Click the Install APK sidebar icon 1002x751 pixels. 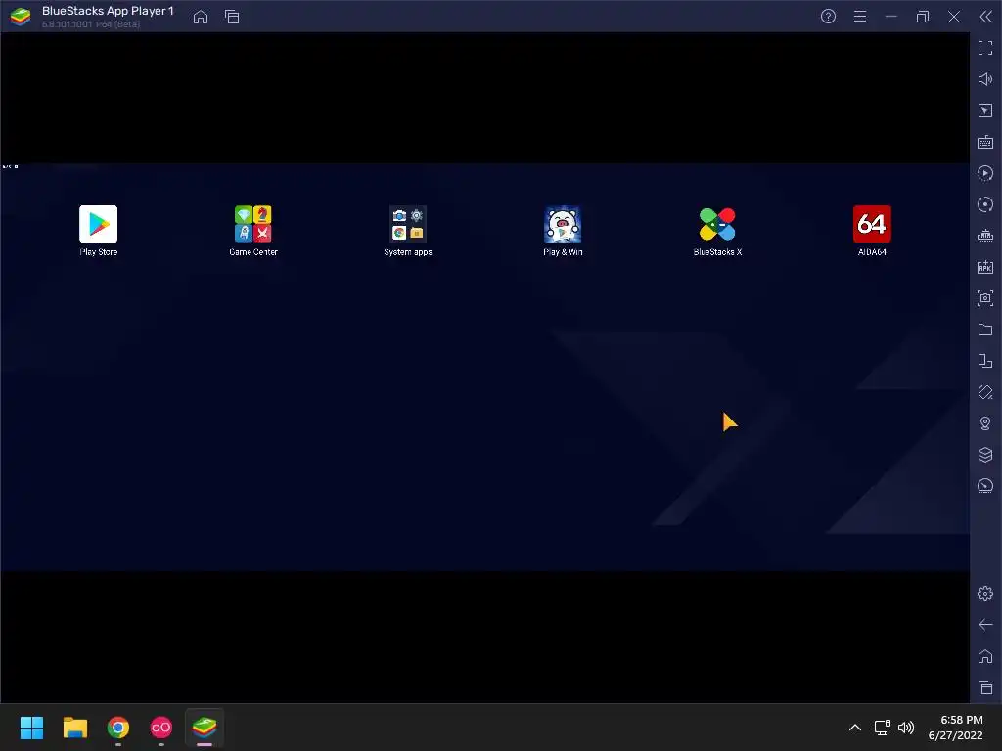[985, 267]
